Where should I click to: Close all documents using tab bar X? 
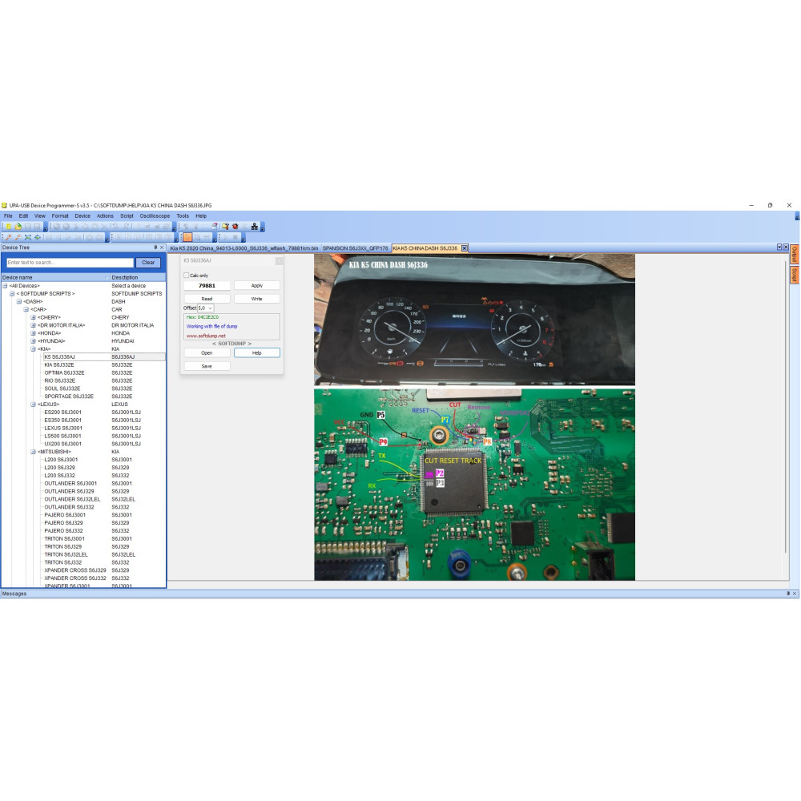(x=787, y=248)
